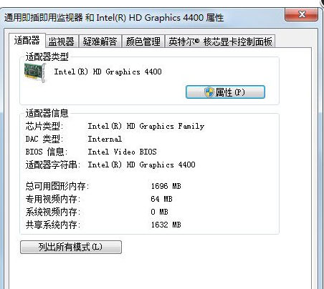324x289 pixels.
Task: Open the 疑难解答 tab
Action: (x=100, y=41)
